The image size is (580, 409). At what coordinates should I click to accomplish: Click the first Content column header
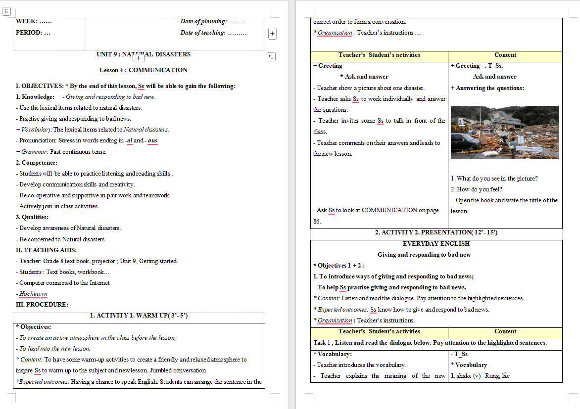[505, 55]
